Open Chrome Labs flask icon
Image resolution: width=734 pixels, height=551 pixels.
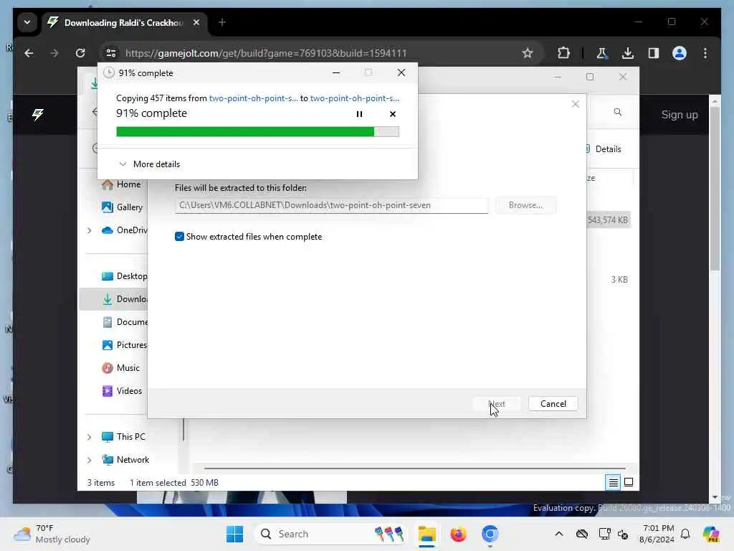602,53
